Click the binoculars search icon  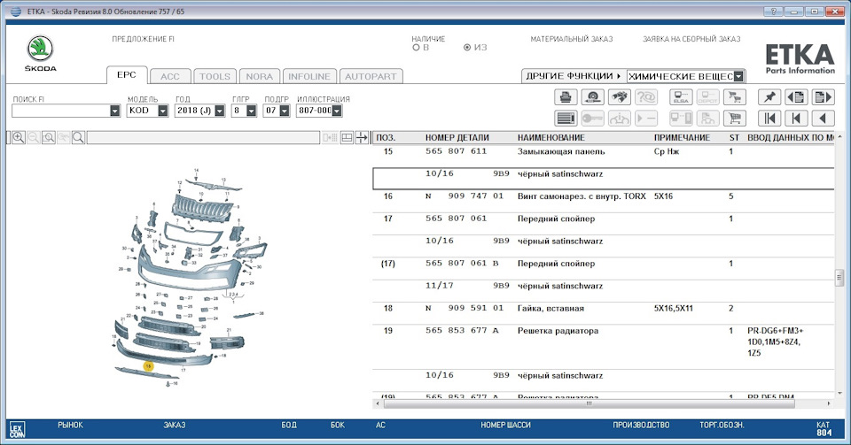tap(620, 97)
